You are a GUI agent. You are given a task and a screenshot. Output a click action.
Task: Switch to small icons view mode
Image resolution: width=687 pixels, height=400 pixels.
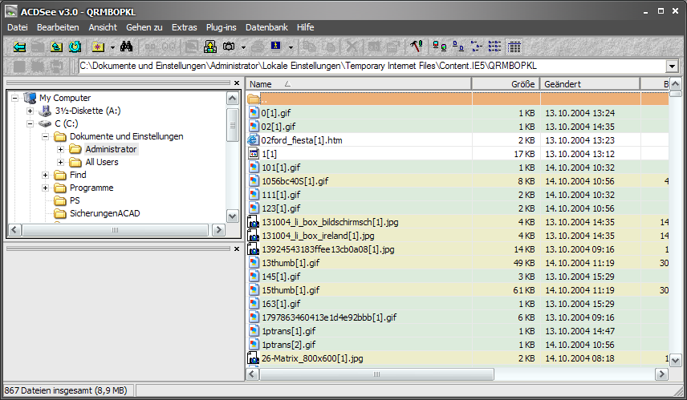(476, 46)
